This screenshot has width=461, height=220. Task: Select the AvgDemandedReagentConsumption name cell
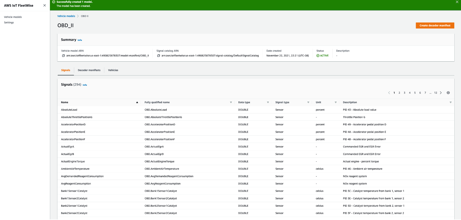pyautogui.click(x=82, y=176)
